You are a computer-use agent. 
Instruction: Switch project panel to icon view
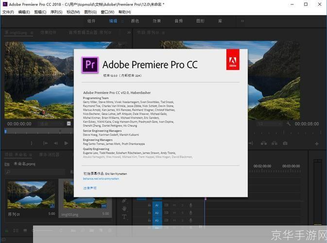25,230
